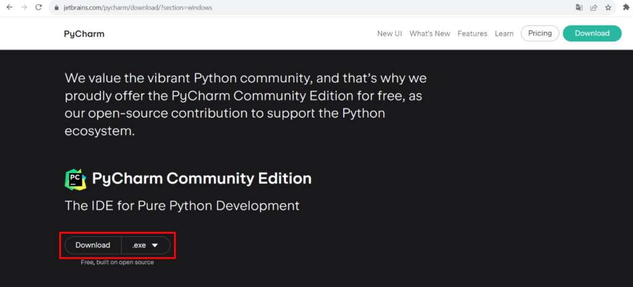Download PyCharm Community Edition installer
The image size is (633, 287).
[x=93, y=245]
